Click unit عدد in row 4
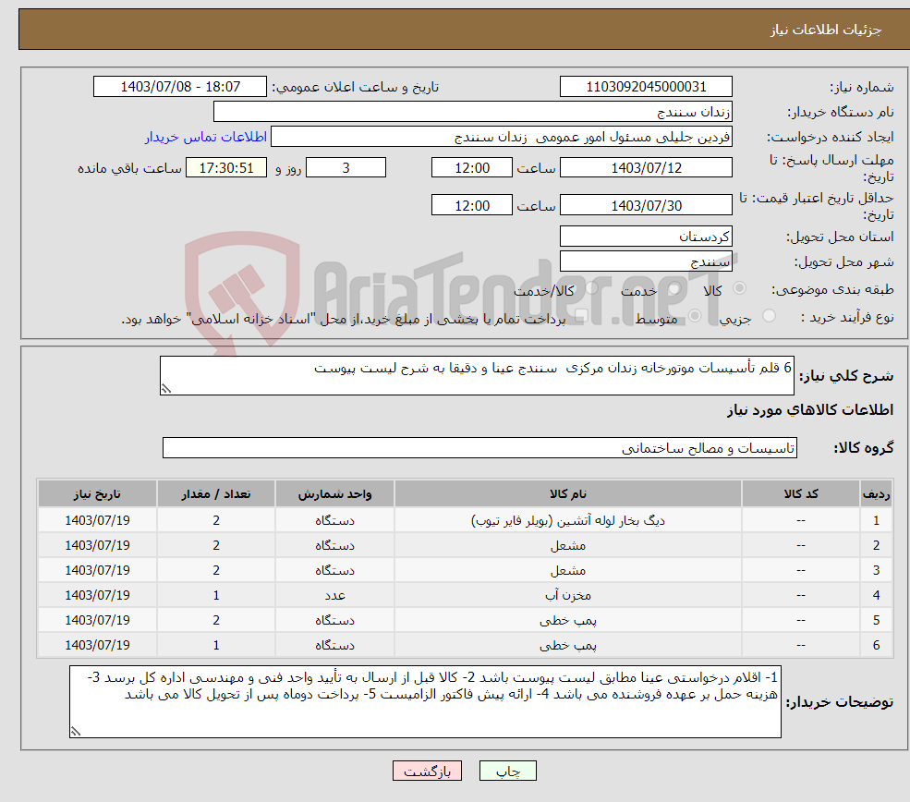The image size is (910, 802). click(334, 595)
